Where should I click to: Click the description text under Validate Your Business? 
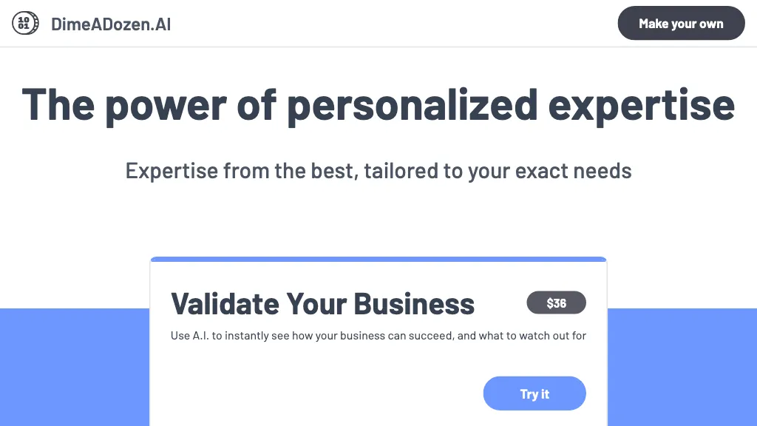point(378,335)
